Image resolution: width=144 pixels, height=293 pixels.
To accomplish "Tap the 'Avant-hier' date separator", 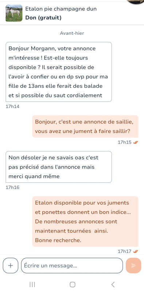I will click(72, 33).
